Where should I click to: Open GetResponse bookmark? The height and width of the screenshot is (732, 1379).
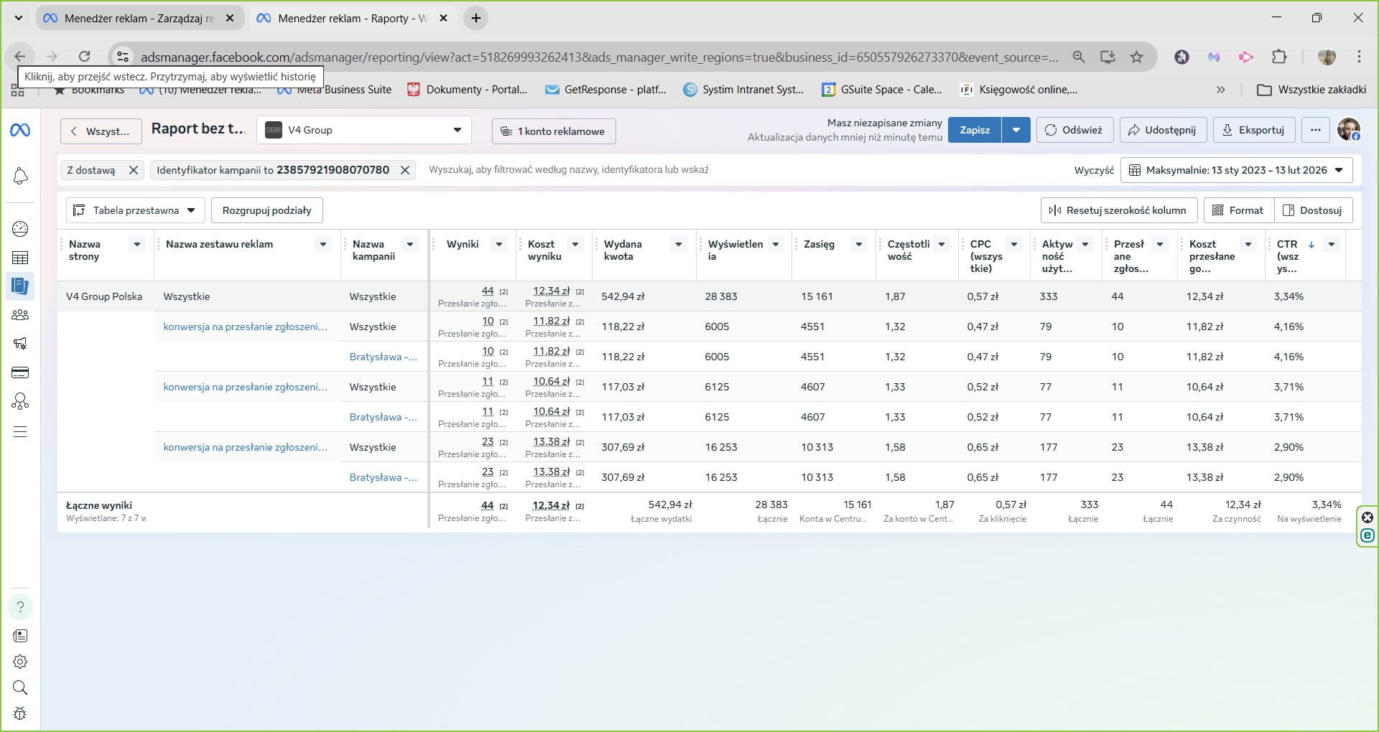pos(606,90)
